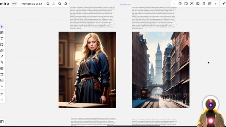Viewport: 226px width, 127px height.
Task: Select the blonde woman portrait image
Action: click(87, 70)
